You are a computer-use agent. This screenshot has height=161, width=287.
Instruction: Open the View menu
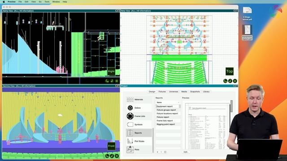click(x=34, y=2)
